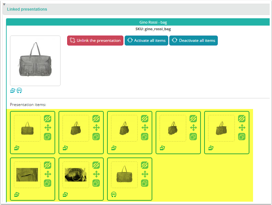Select fourth presentation item bag thumbnail

[173, 128]
